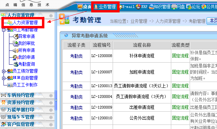Screen dimensions: 217x129
Task: Open the 万能单据打印 sidebar section
Action: point(20,110)
